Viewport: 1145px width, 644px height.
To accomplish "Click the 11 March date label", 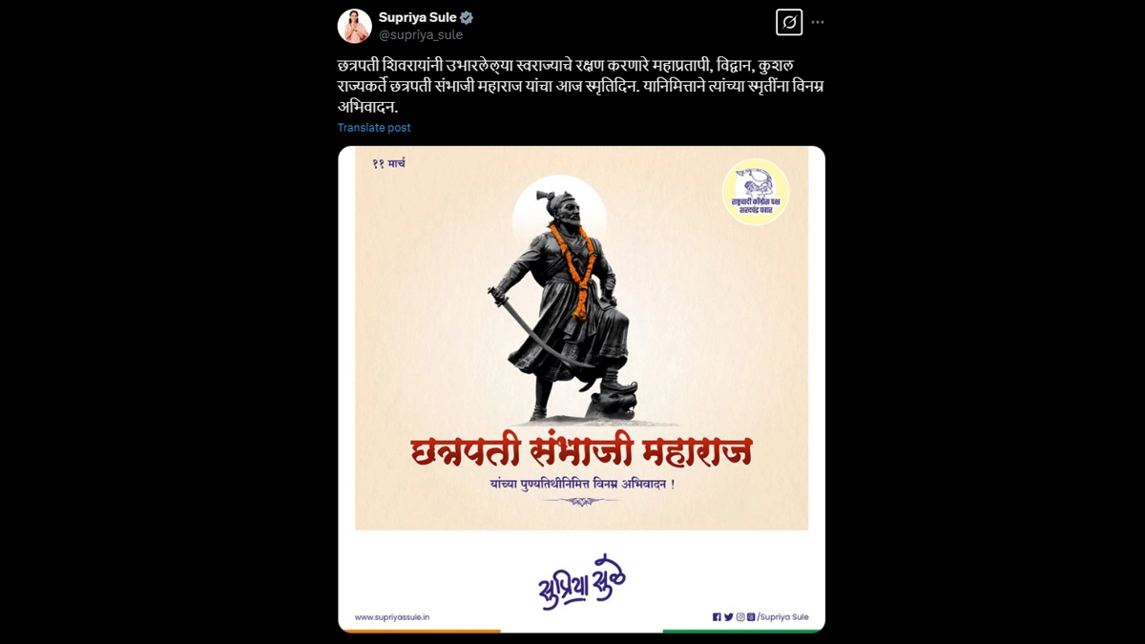I will [389, 164].
